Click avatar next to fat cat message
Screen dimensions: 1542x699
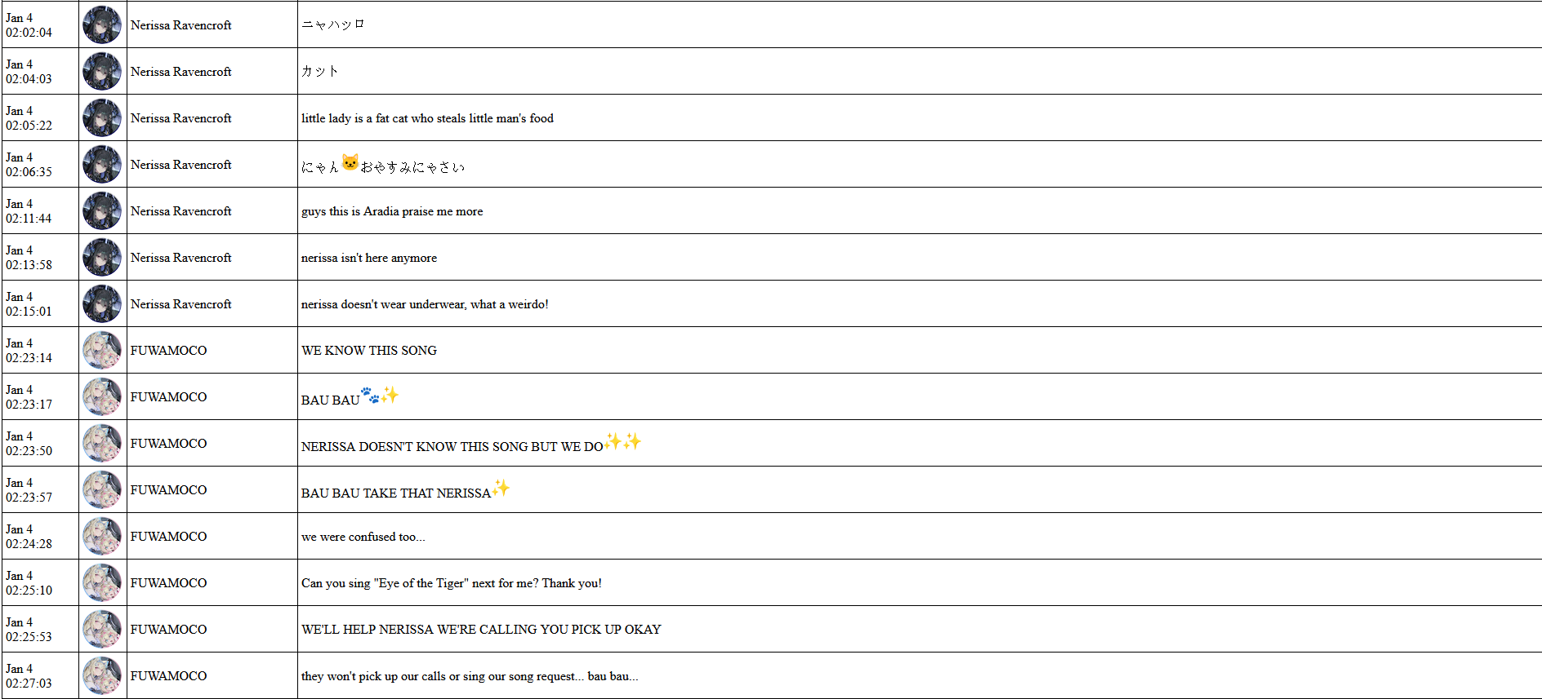pos(102,117)
